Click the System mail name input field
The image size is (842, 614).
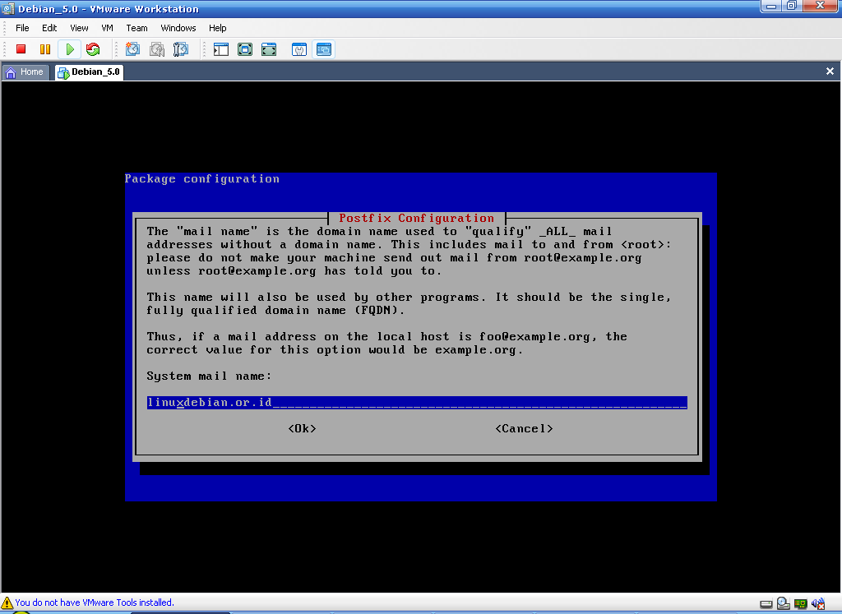417,402
